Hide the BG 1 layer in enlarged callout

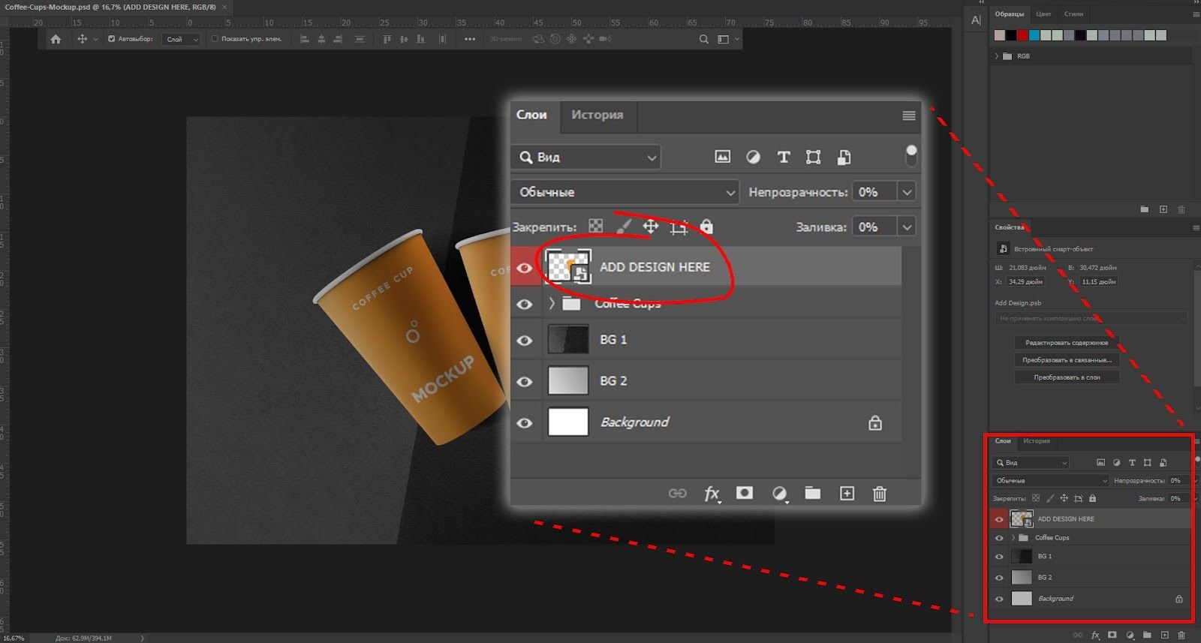[x=525, y=341]
